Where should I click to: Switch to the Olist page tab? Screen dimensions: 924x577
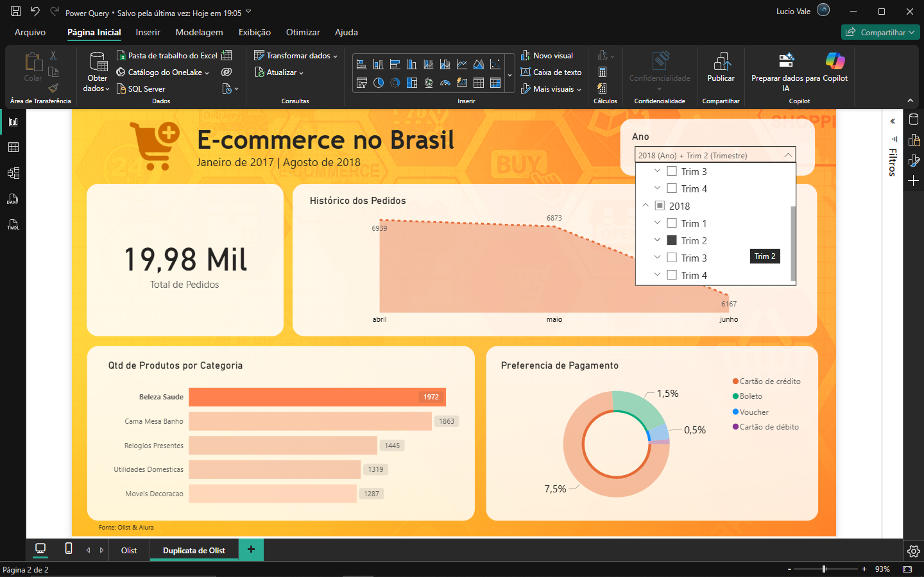click(x=129, y=550)
